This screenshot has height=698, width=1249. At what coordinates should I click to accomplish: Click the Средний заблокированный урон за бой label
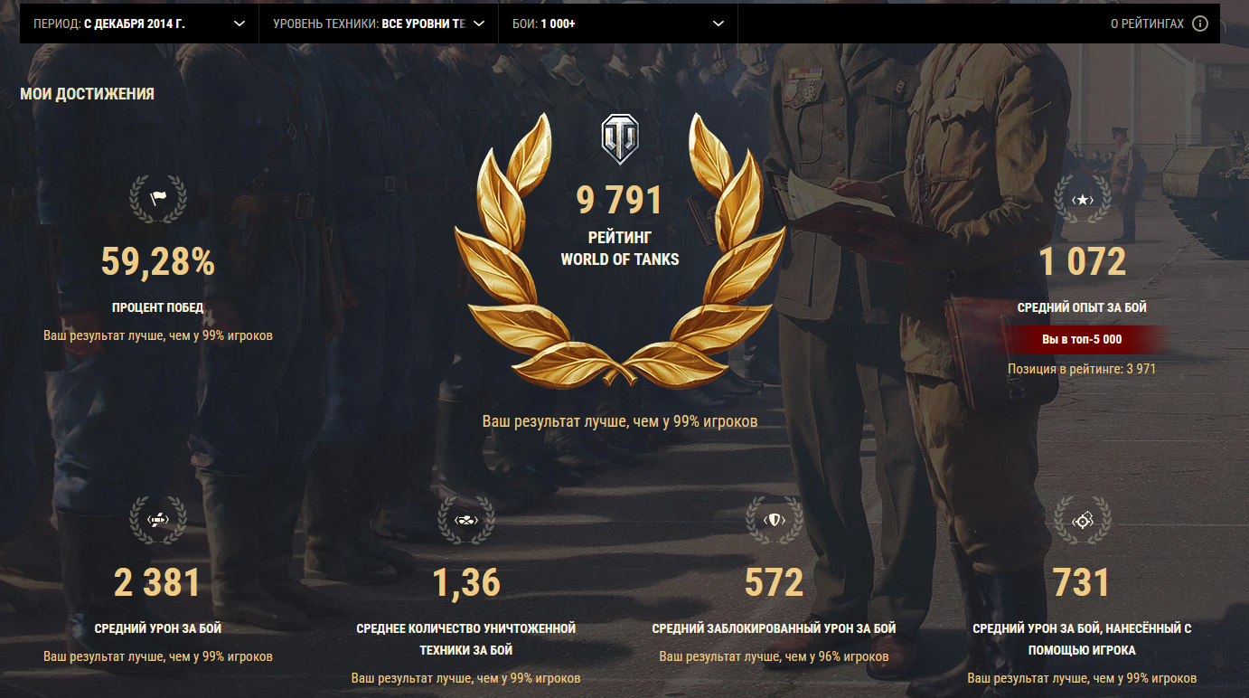(775, 627)
